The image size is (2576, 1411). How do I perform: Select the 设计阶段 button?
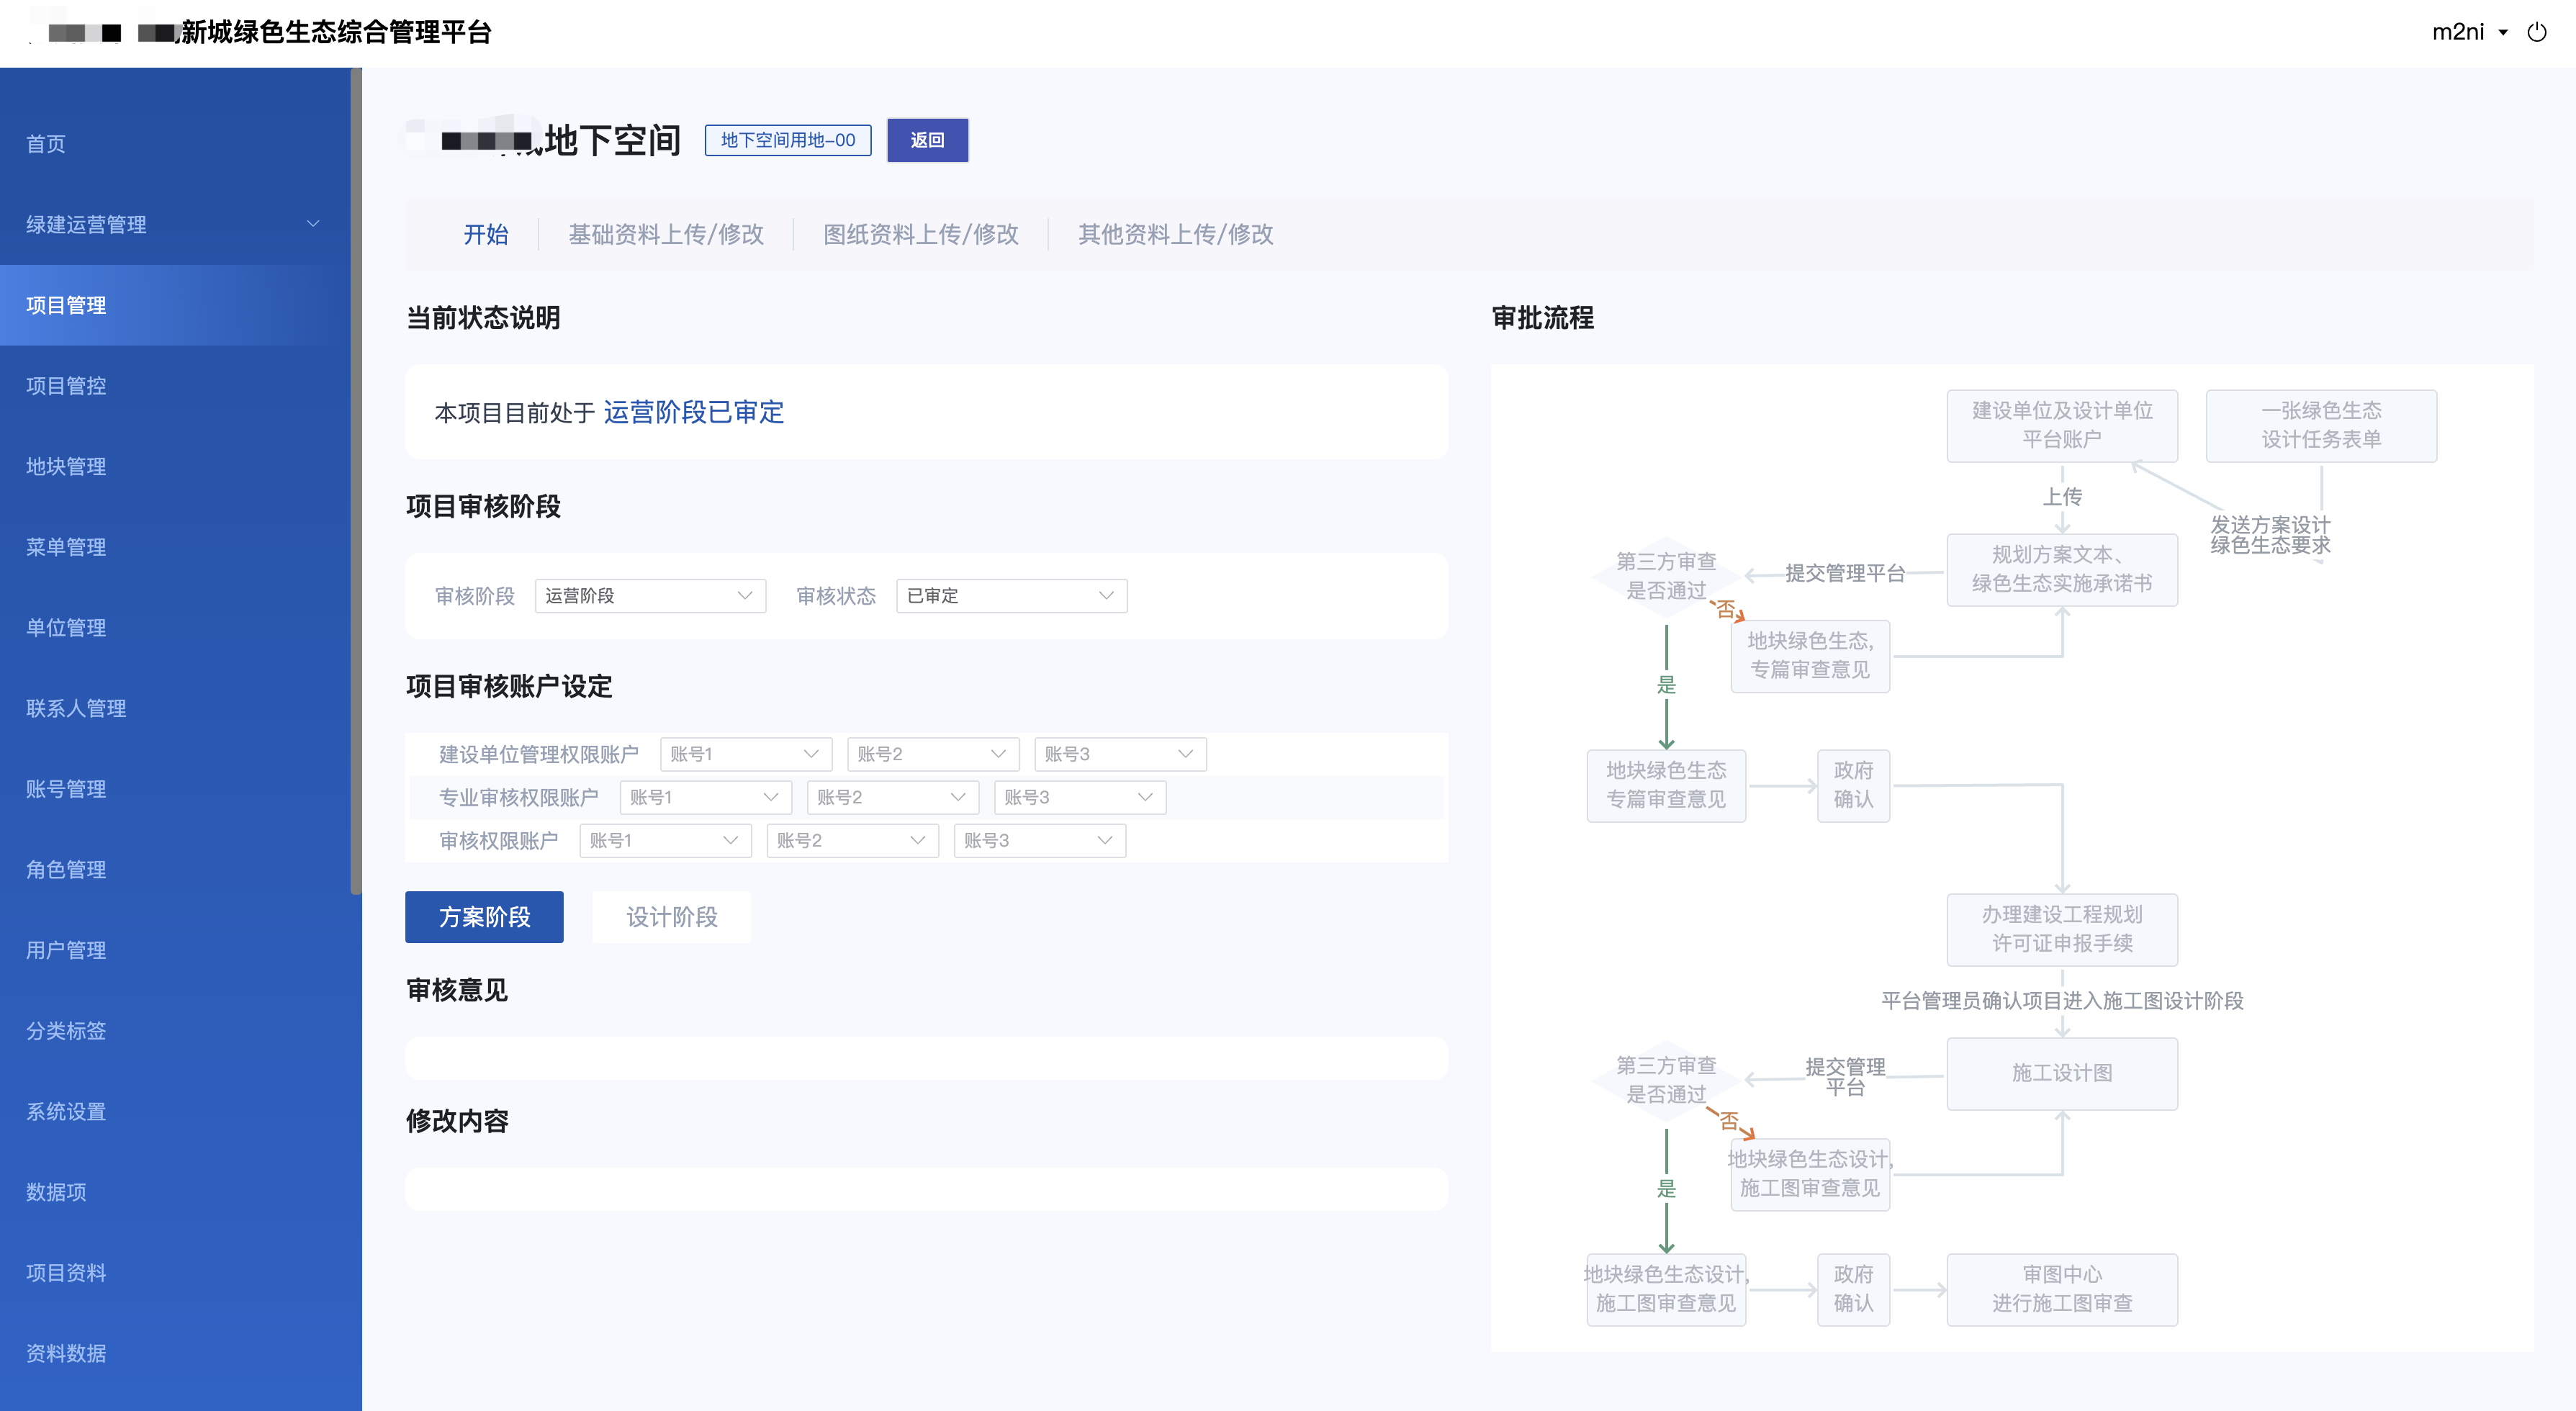[671, 917]
